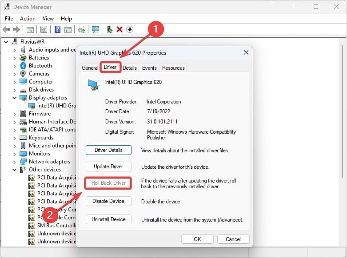Expand the Network adapters node
The height and width of the screenshot is (258, 347).
pyautogui.click(x=14, y=162)
